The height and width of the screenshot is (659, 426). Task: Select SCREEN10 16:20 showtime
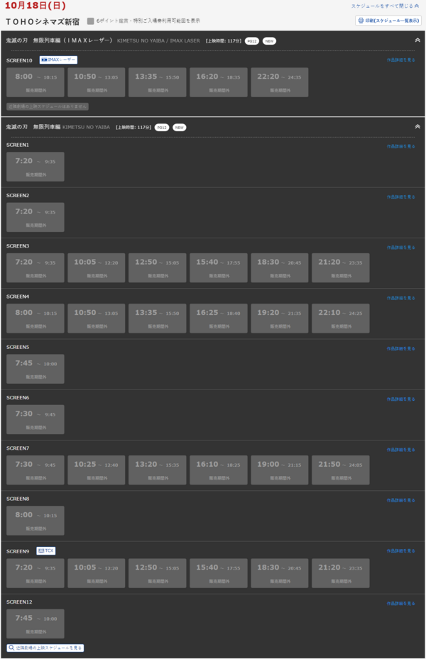[x=219, y=82]
